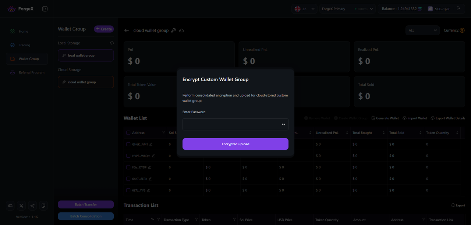Image resolution: width=471 pixels, height=225 pixels.
Task: Click Export Wallet Details
Action: (448, 118)
